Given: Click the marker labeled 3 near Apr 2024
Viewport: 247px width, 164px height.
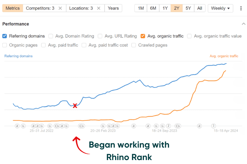Looking at the screenshot, I should coord(213,126).
